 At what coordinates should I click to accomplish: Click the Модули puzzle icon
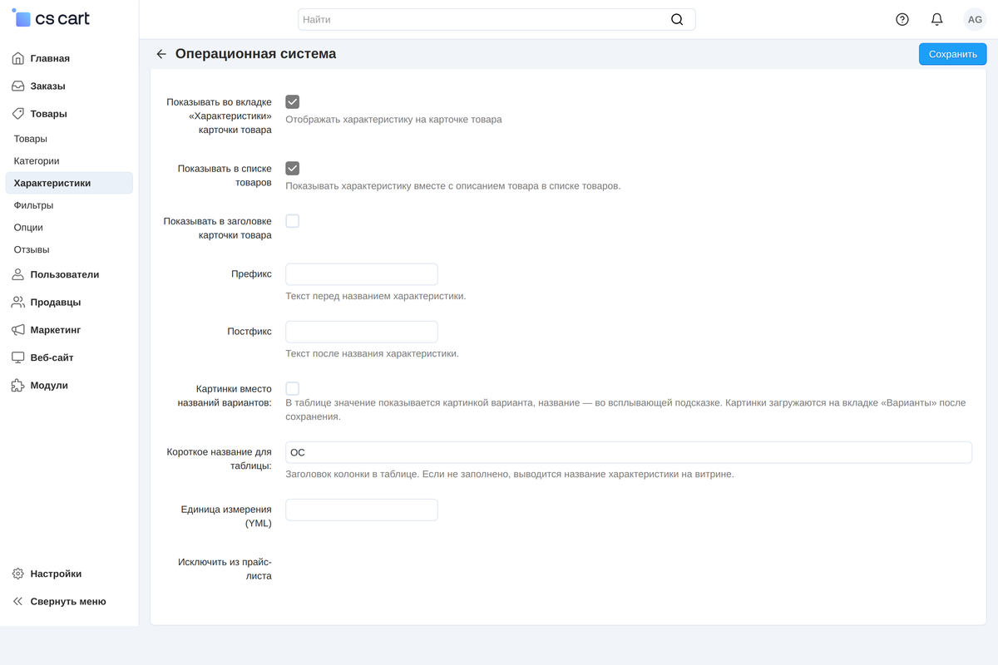click(x=17, y=385)
